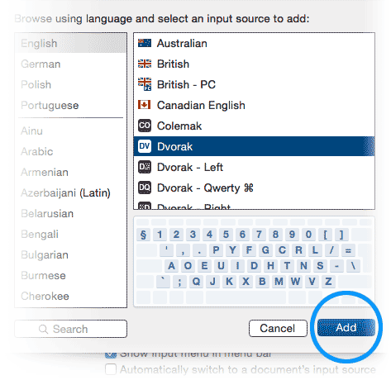Click the Dvorak - Qwerty DQ icon
The image size is (391, 380).
tap(145, 188)
